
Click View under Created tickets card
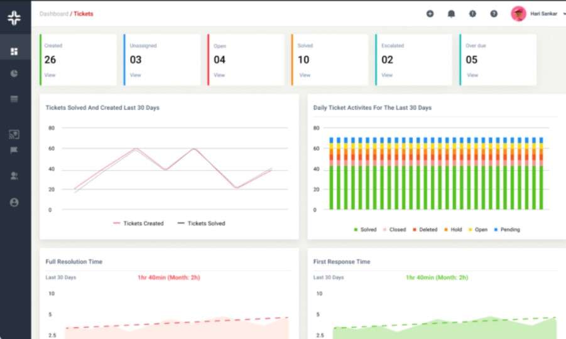[50, 75]
